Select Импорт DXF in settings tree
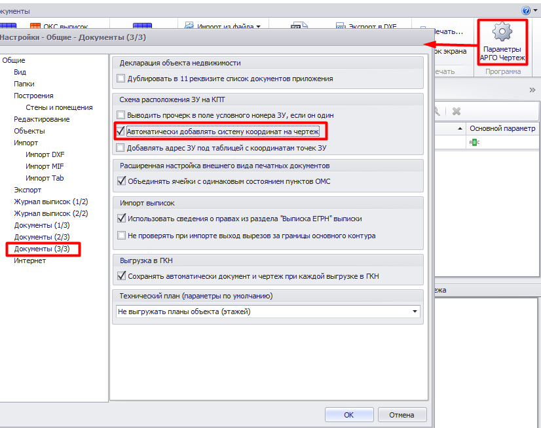The image size is (541, 428). [x=45, y=154]
